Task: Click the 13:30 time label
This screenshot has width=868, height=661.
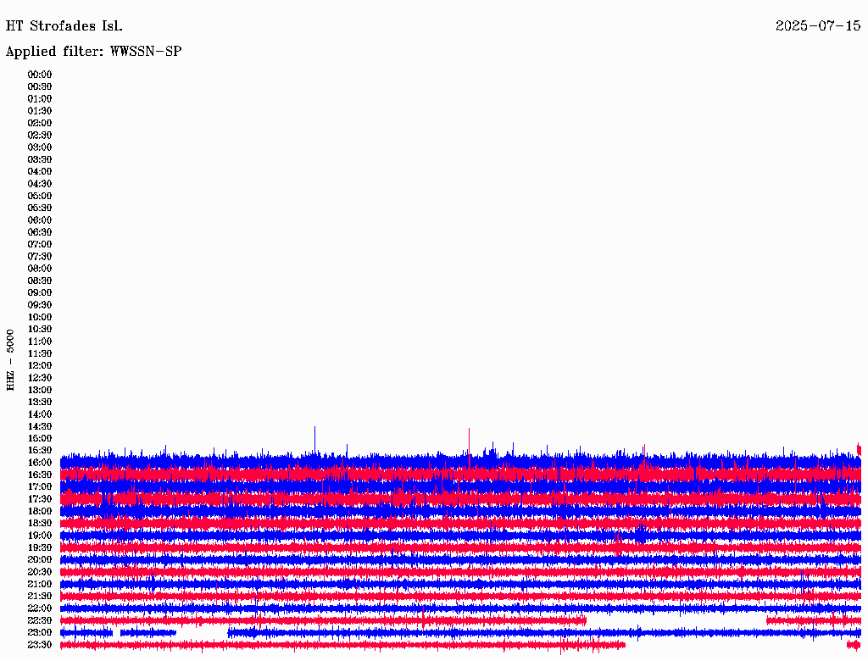Action: tap(40, 403)
